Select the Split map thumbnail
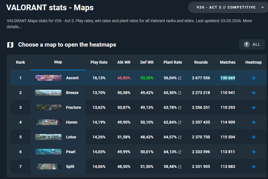 (48, 166)
